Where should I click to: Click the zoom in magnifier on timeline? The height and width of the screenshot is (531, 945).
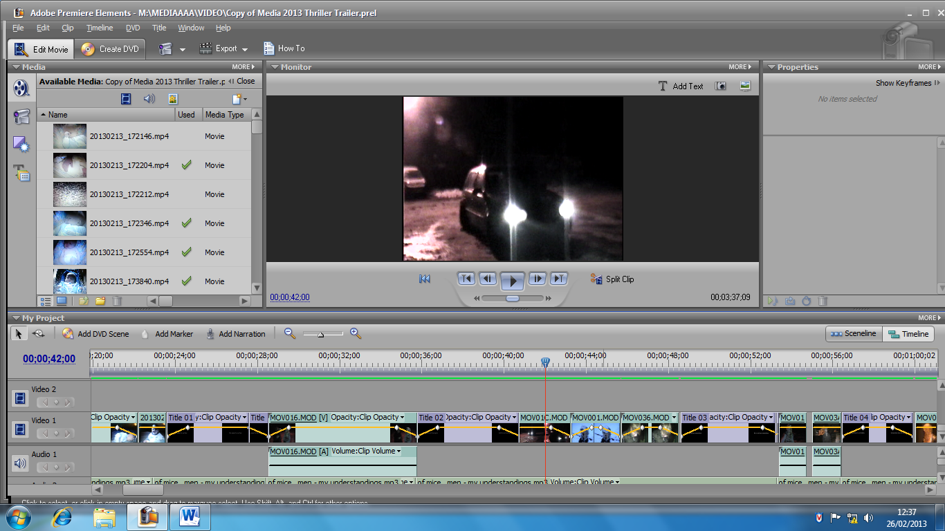click(x=356, y=333)
